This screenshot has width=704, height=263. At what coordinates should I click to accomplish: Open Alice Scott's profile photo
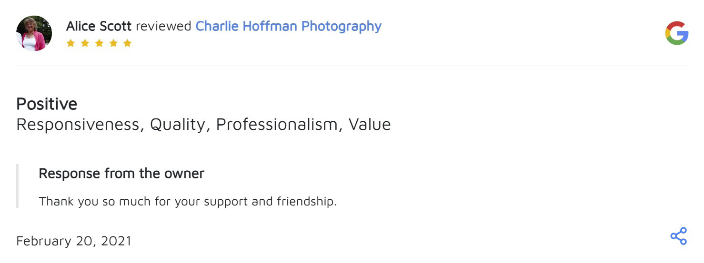pos(34,33)
